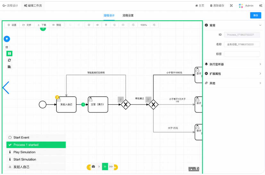Viewport: 265px width, 175px height.
Task: Click the grid tools icon on the left
Action: click(x=7, y=47)
